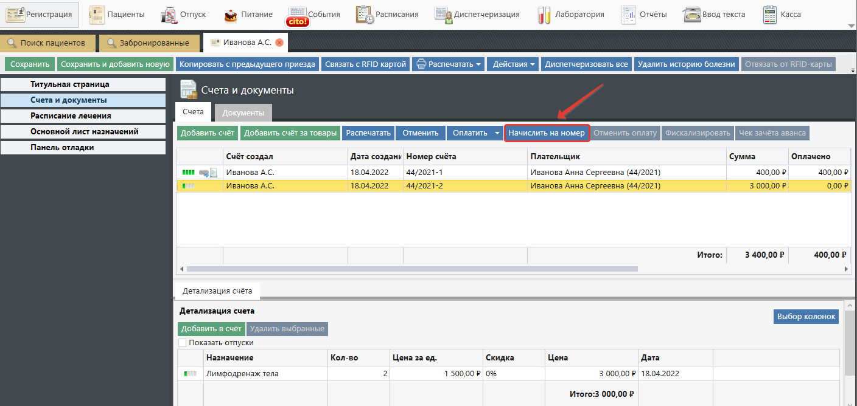This screenshot has height=406, width=857.
Task: Open the Лаборатория test tube icon
Action: (544, 15)
